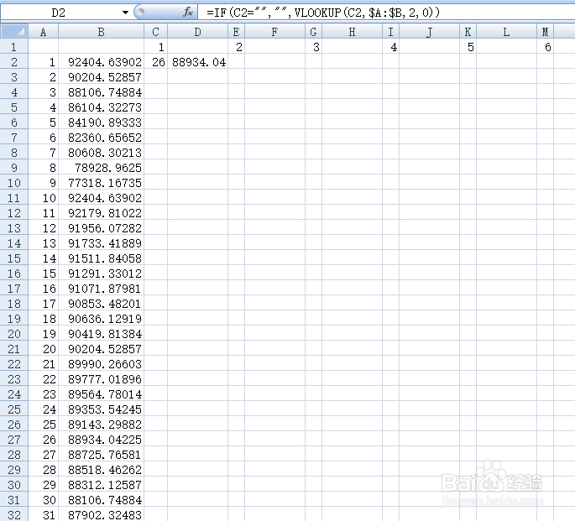The height and width of the screenshot is (521, 575).
Task: Select column C header
Action: [156, 32]
